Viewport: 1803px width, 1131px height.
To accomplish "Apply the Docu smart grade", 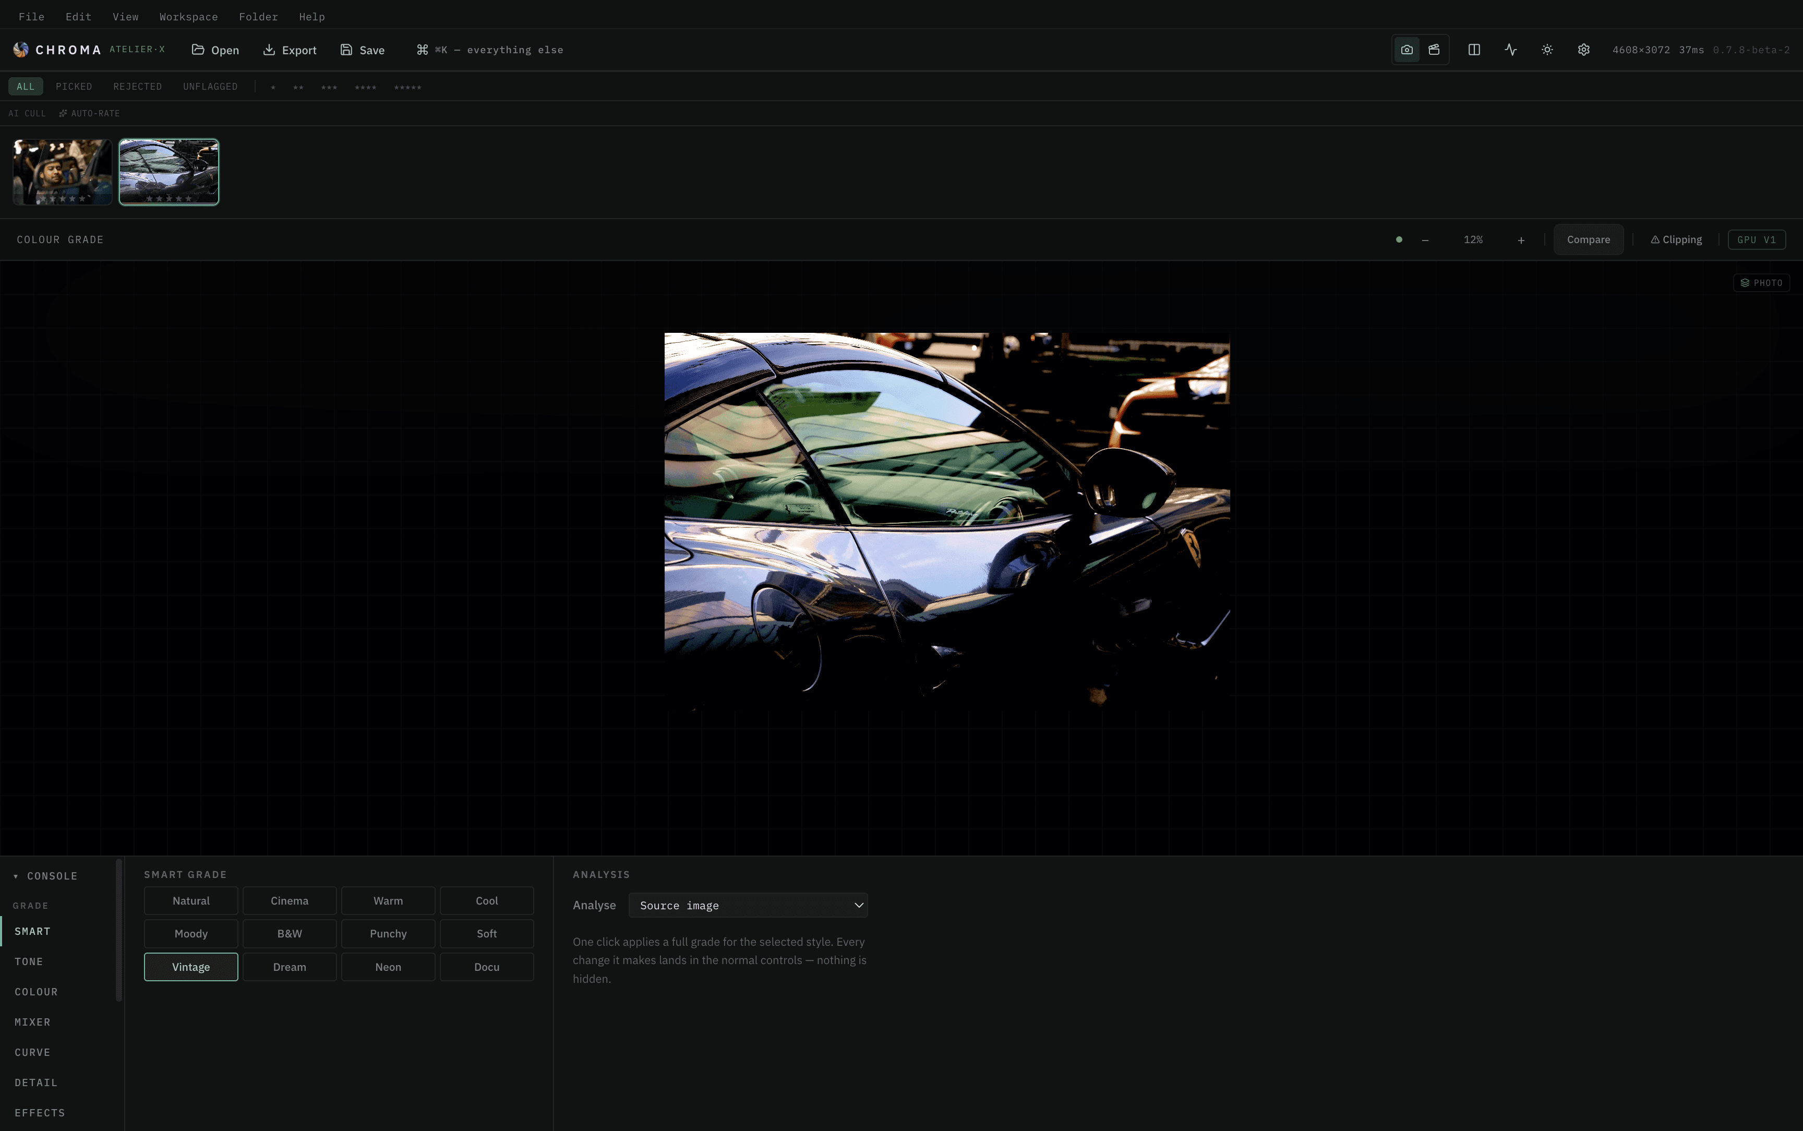I will point(487,967).
